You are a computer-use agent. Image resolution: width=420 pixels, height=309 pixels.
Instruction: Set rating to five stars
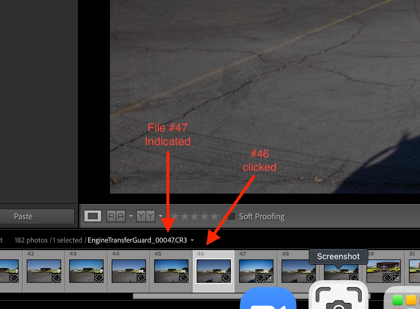(214, 216)
